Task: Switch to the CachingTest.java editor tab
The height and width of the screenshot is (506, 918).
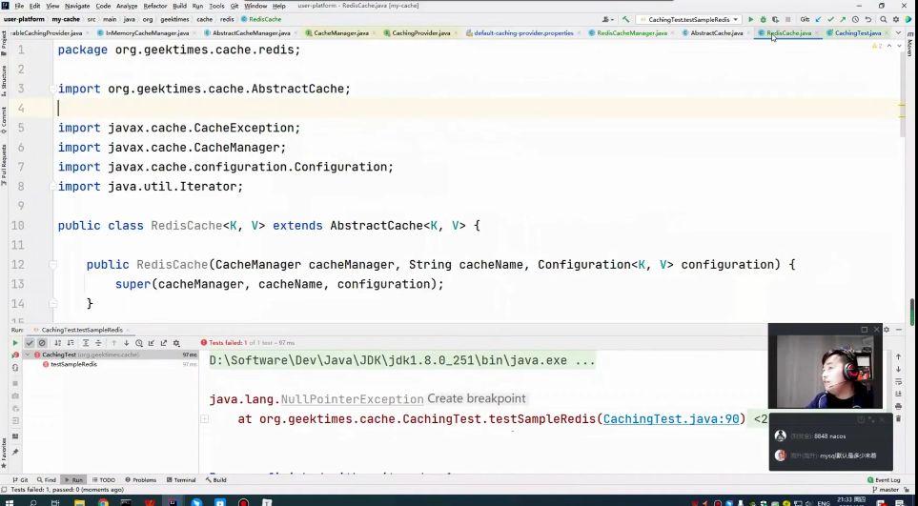Action: (x=857, y=33)
